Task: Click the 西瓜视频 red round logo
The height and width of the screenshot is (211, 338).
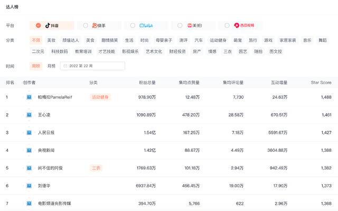Action: (237, 25)
